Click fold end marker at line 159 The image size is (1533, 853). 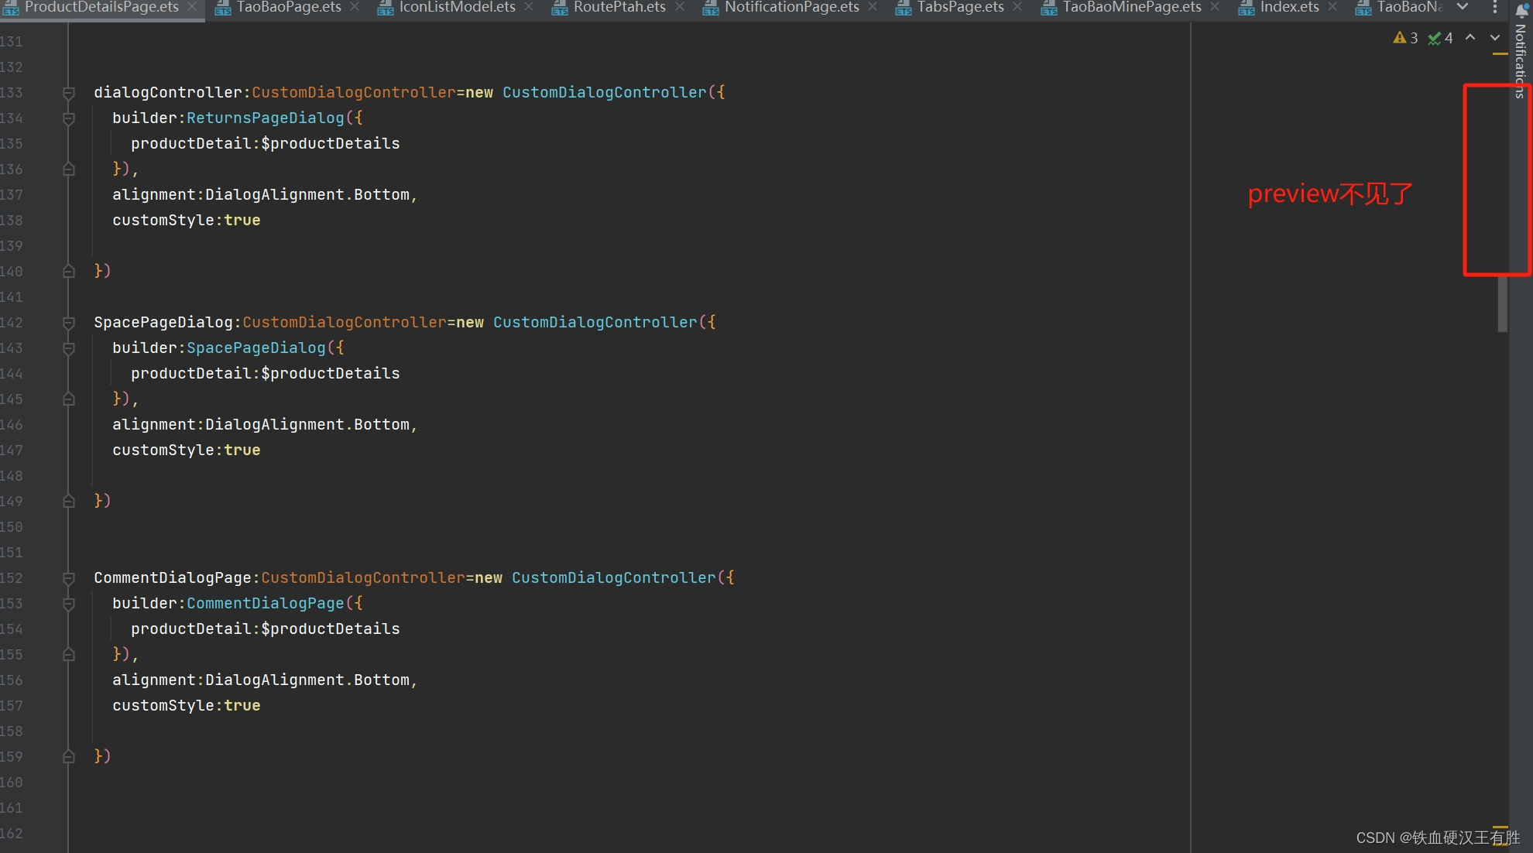tap(69, 757)
